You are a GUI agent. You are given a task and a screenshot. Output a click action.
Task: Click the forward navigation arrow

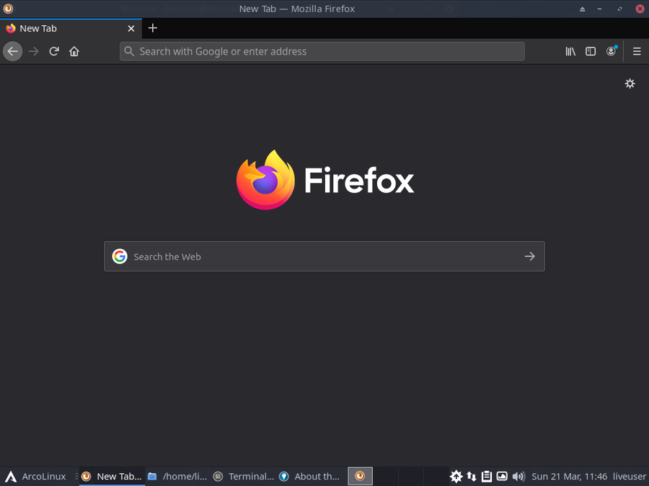click(33, 52)
